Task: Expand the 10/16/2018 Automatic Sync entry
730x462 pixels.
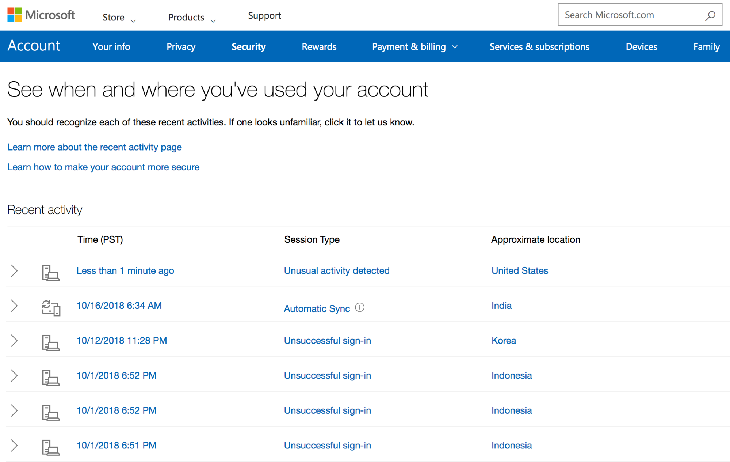Action: (15, 307)
